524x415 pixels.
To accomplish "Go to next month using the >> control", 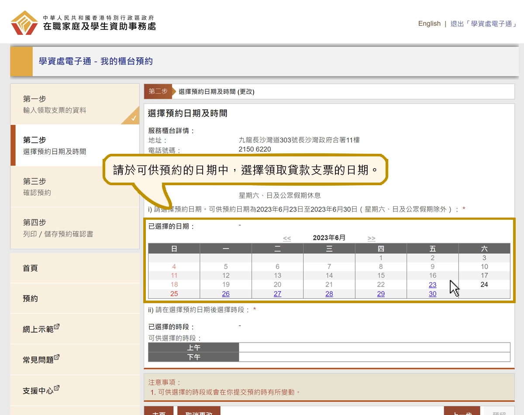I will pos(371,239).
